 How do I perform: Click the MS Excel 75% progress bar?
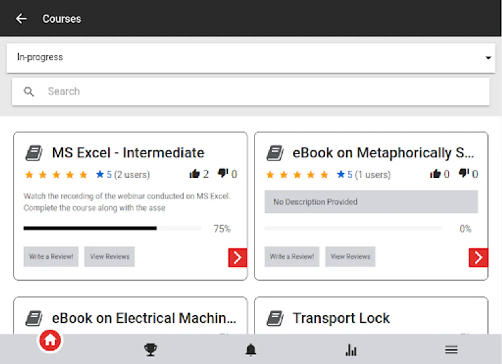112,229
